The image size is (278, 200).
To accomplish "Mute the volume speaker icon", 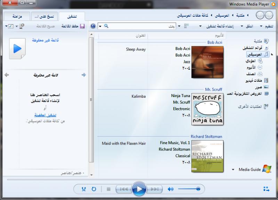I will click(x=170, y=189).
